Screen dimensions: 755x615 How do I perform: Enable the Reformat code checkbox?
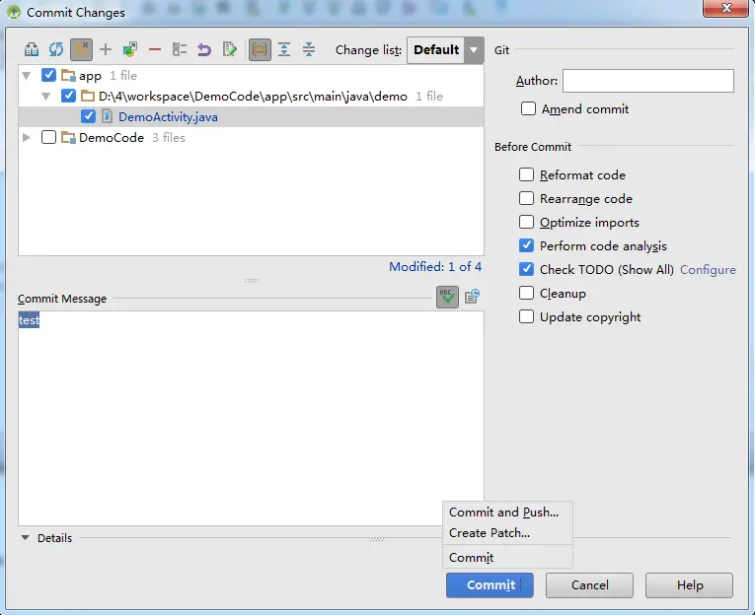526,174
